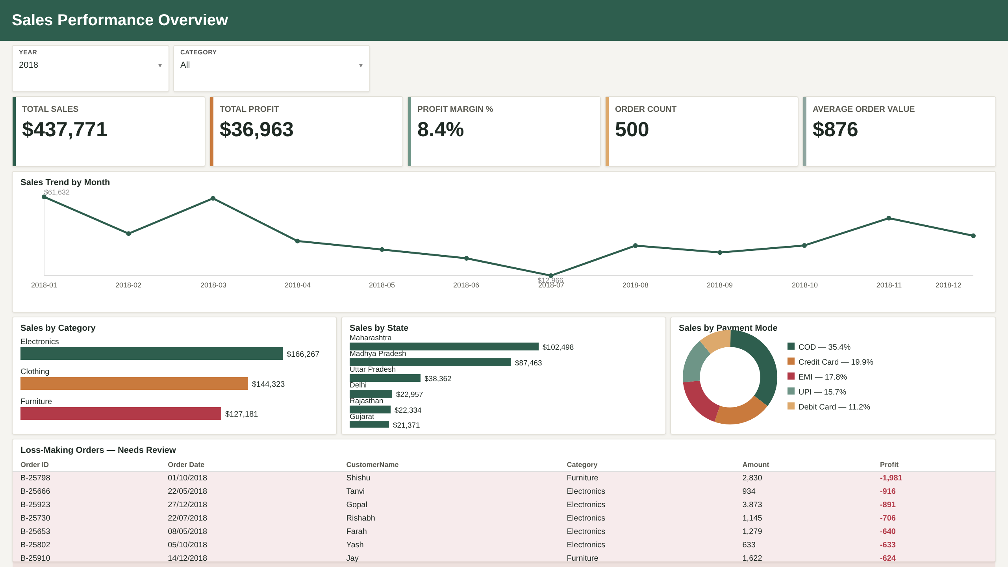Select order B-25798 row

click(504, 478)
